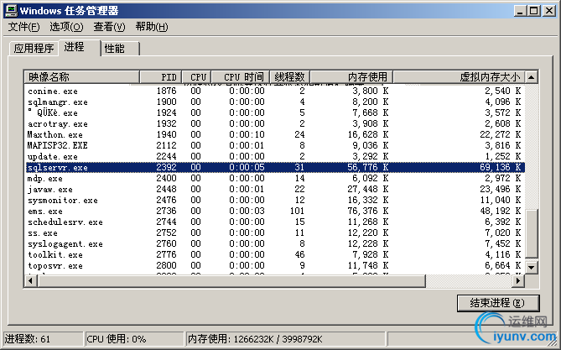Select the sysmonitor.exe process row
The width and height of the screenshot is (561, 350).
pyautogui.click(x=275, y=200)
